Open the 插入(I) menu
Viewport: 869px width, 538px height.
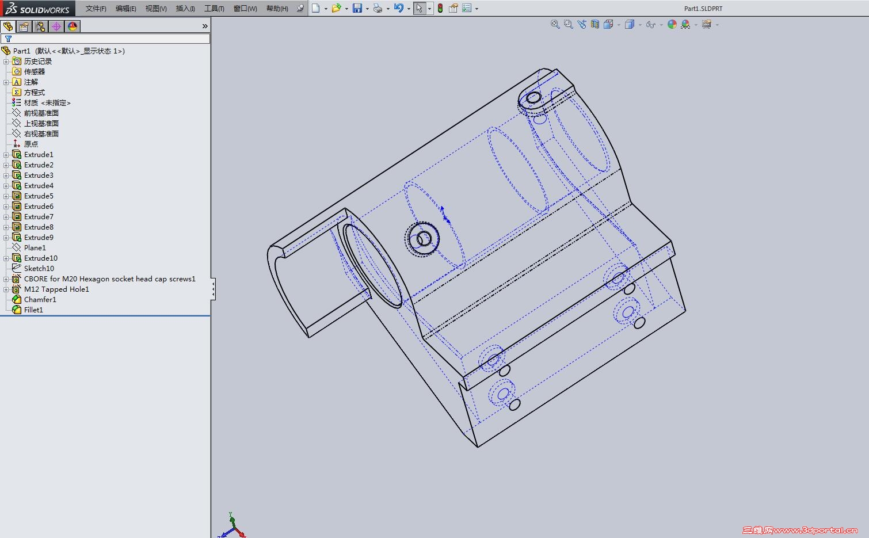pyautogui.click(x=185, y=9)
